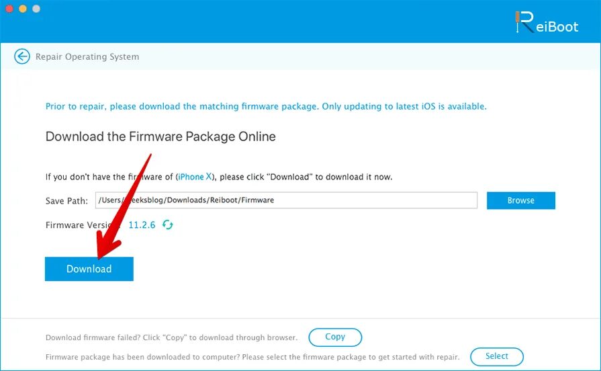The height and width of the screenshot is (371, 601).
Task: Click the Firmware Version label
Action: (83, 225)
